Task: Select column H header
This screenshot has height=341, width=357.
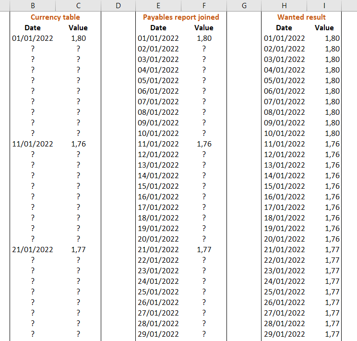Action: 284,5
